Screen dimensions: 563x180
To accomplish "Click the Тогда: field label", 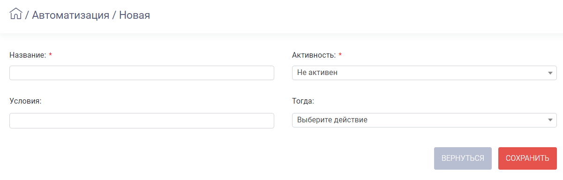I will point(303,101).
